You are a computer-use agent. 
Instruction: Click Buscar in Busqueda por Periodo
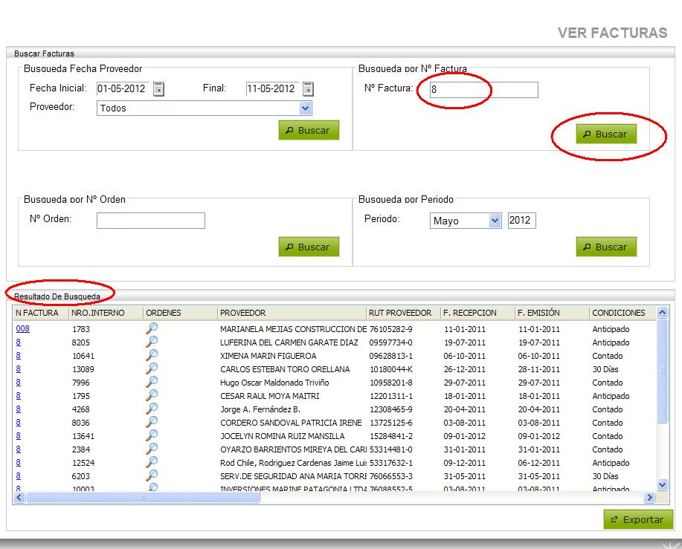pos(606,247)
